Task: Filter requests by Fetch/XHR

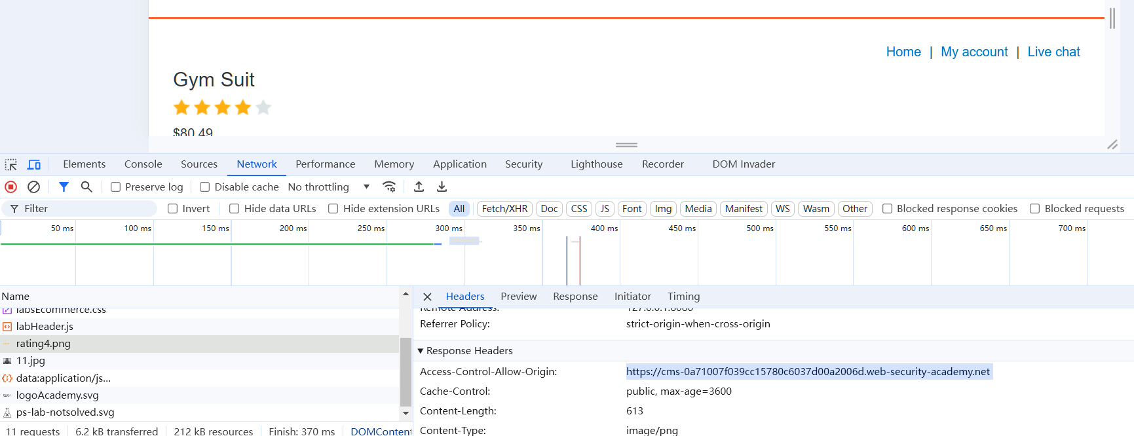Action: click(504, 209)
